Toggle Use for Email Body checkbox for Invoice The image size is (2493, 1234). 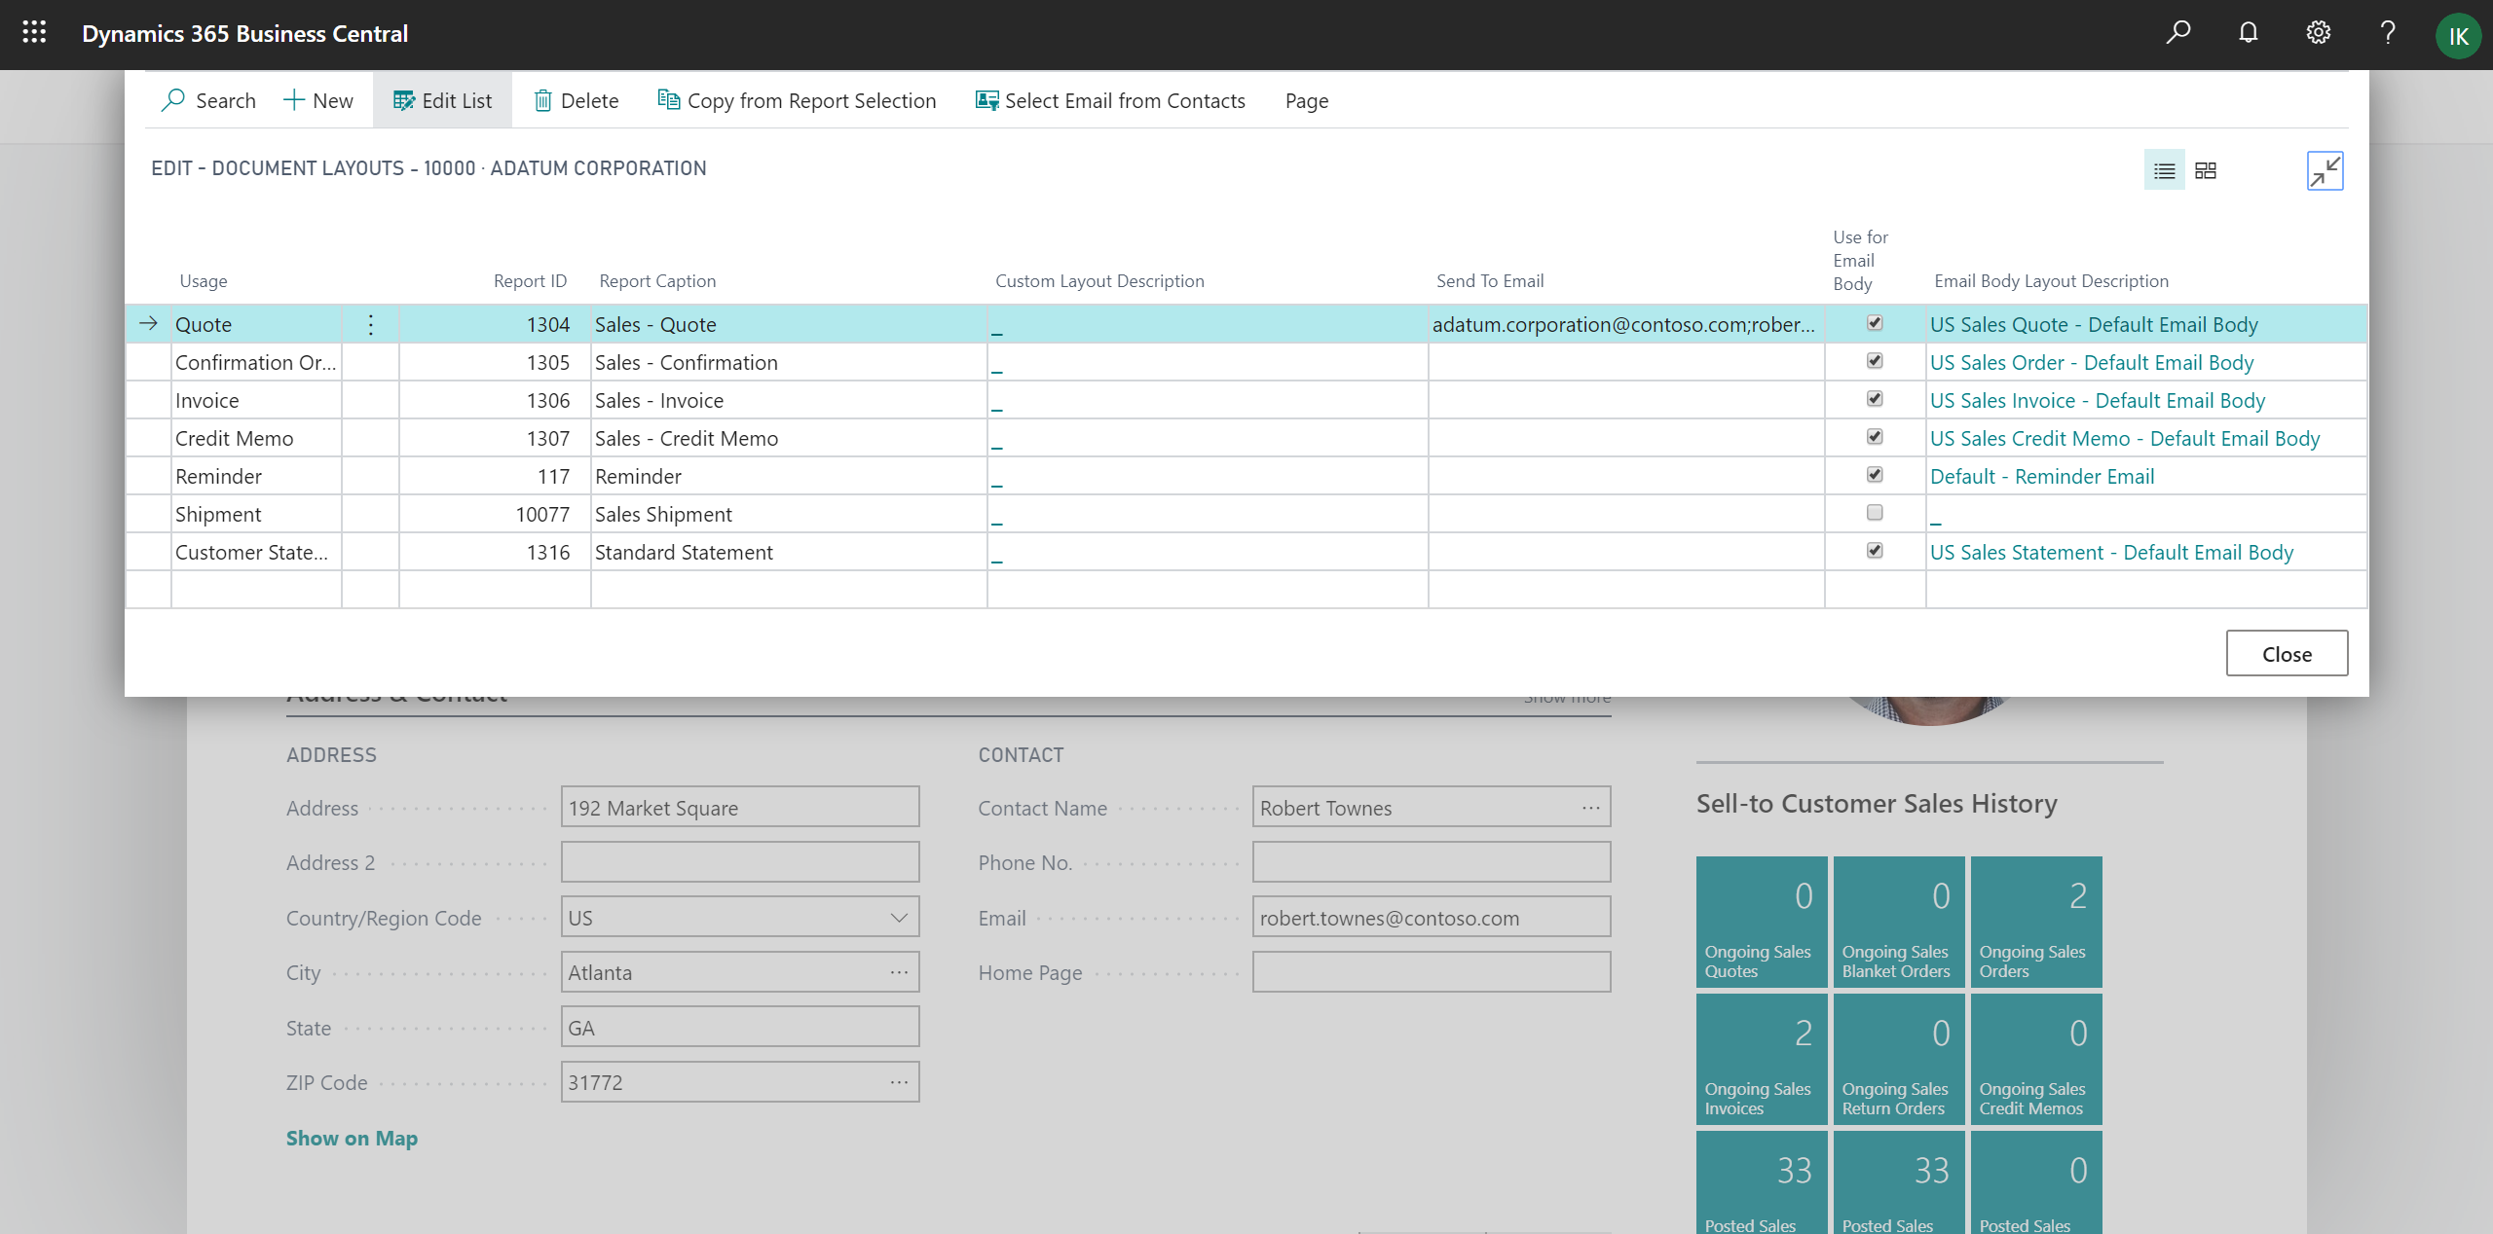[1875, 399]
